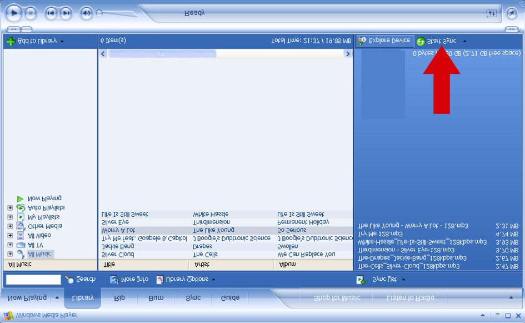The image size is (525, 323).
Task: Expand the Auto Playlists tree node
Action: pyautogui.click(x=10, y=208)
